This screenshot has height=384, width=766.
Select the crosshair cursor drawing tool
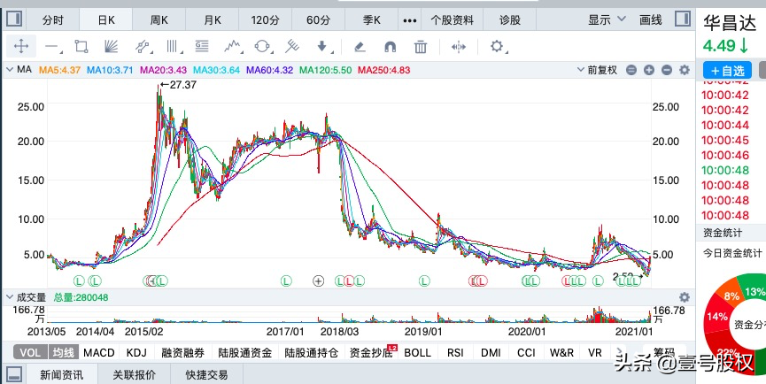[x=21, y=47]
